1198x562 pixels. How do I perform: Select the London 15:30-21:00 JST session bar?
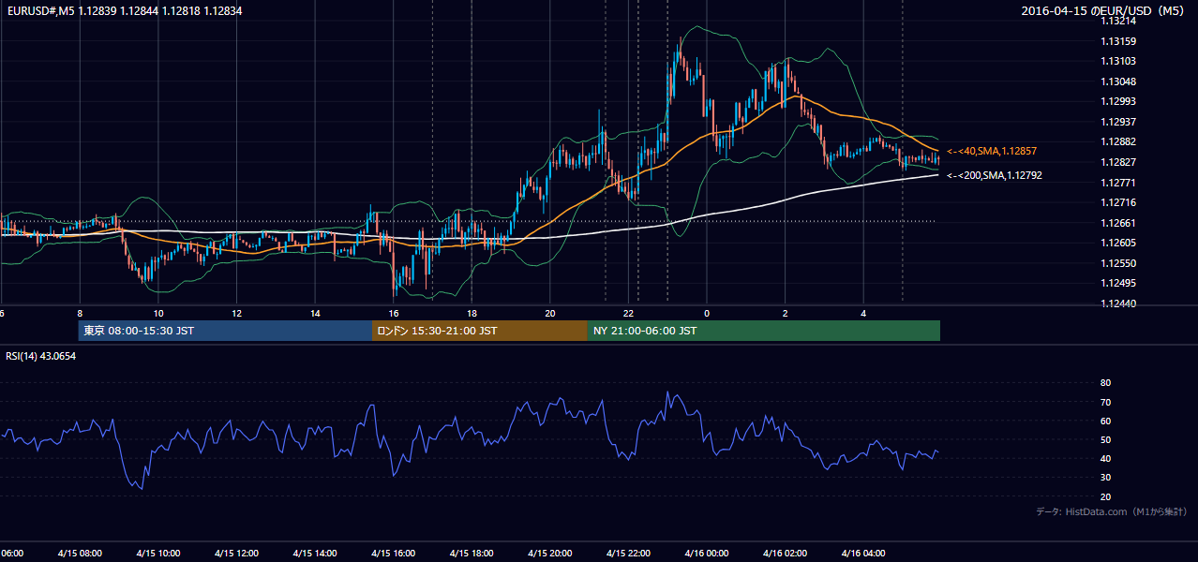[x=480, y=331]
